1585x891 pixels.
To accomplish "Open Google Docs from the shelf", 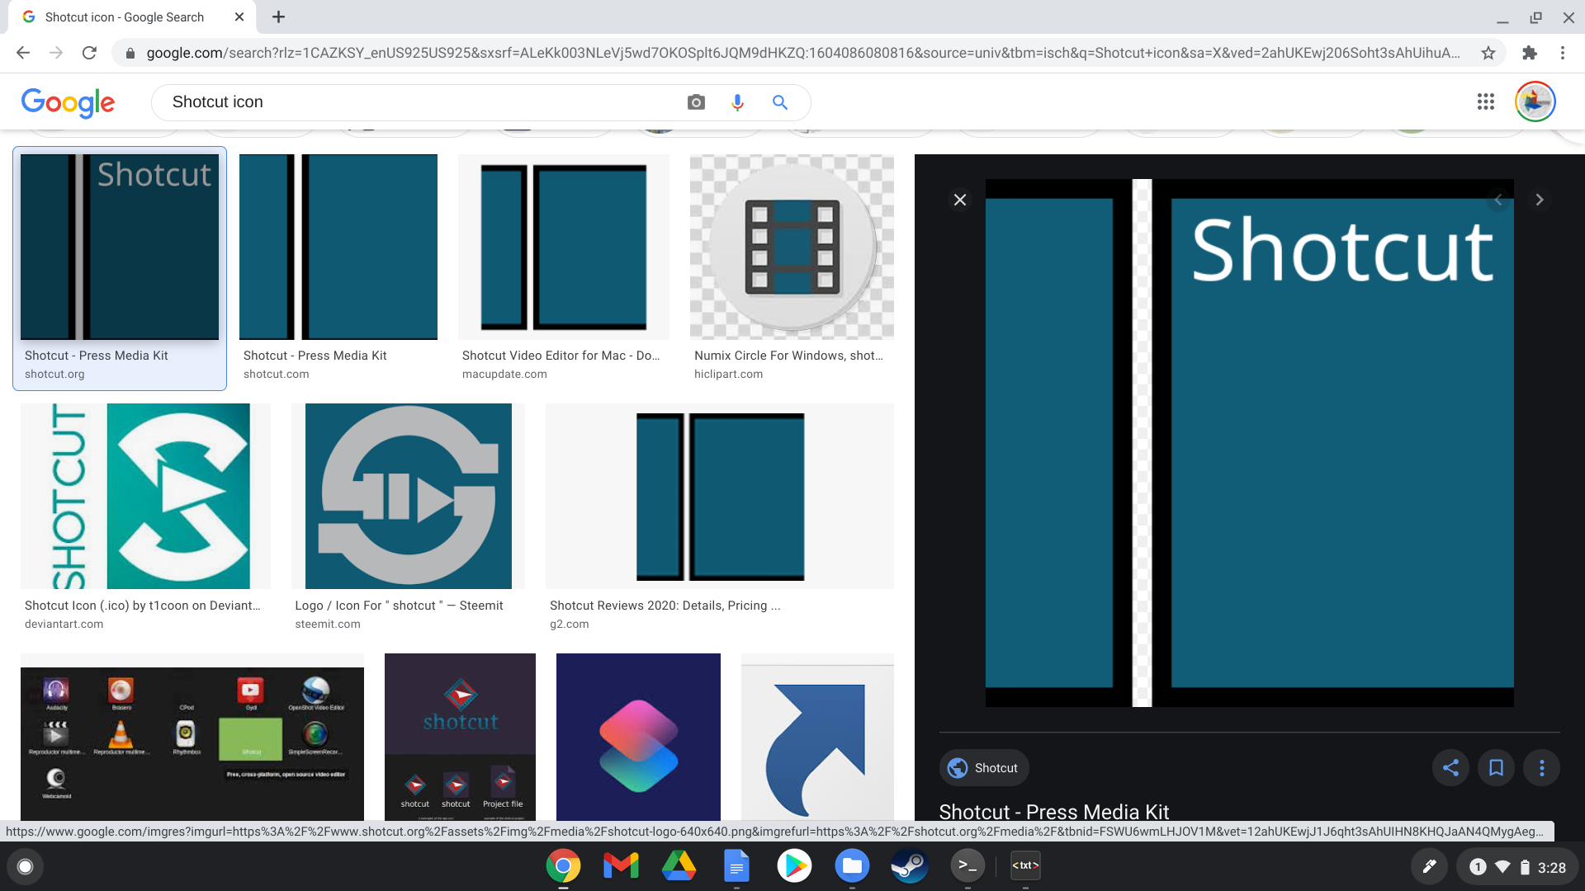I will (x=736, y=866).
